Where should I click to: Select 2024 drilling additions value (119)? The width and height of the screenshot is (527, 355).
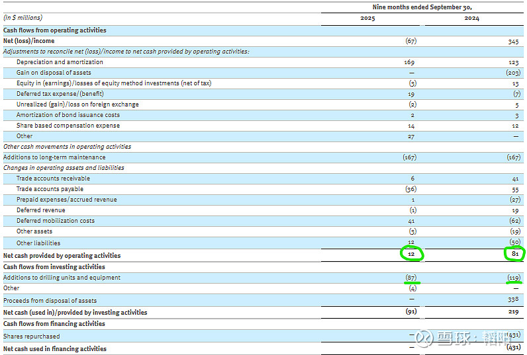click(514, 278)
